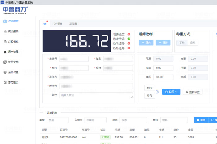Open 系统设置 in the sidebar
Viewport: 217px width, 144px height.
(13, 72)
